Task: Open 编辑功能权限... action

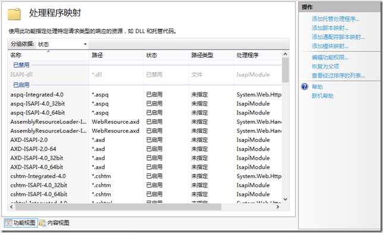Action: 330,58
